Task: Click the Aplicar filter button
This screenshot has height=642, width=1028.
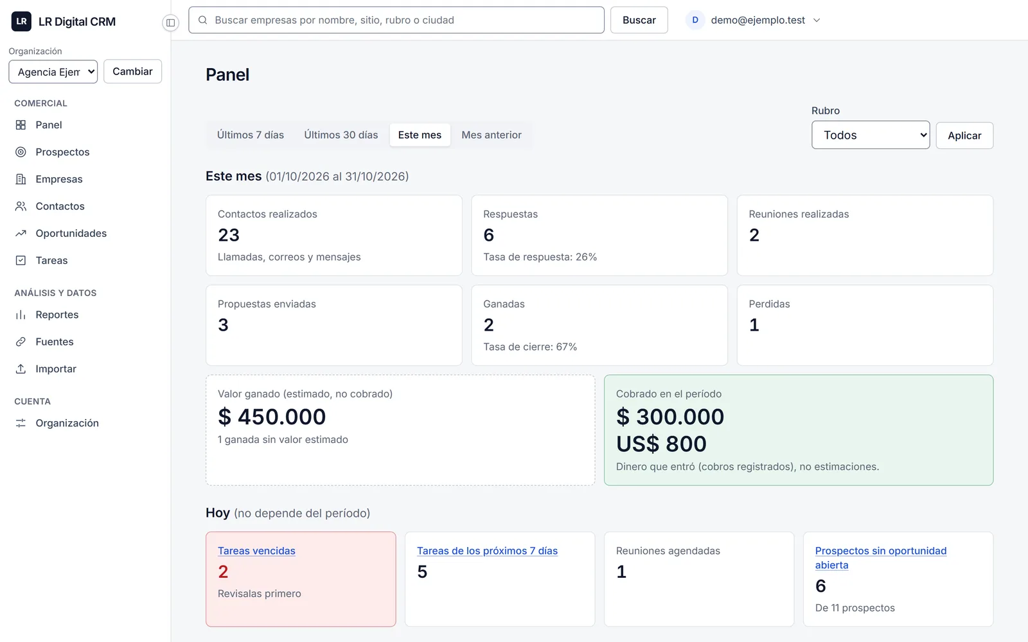Action: [964, 135]
